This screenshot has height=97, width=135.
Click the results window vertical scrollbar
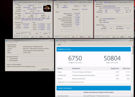pos(133,71)
